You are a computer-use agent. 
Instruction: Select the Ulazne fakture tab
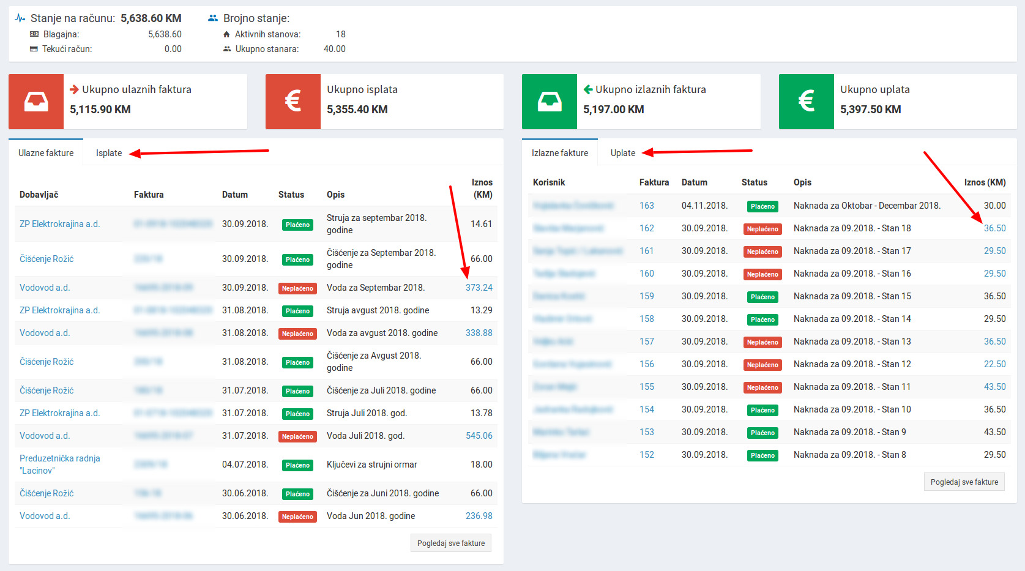[x=46, y=153]
